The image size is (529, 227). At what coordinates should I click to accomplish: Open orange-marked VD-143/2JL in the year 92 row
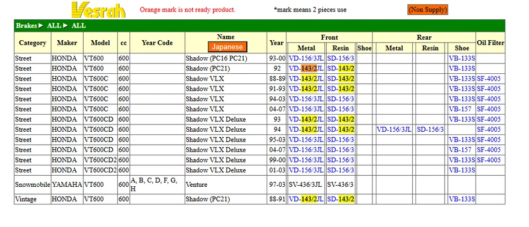(306, 68)
